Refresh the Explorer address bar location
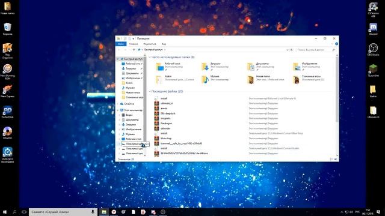Screen dimensions: 385x216 pos(291,50)
